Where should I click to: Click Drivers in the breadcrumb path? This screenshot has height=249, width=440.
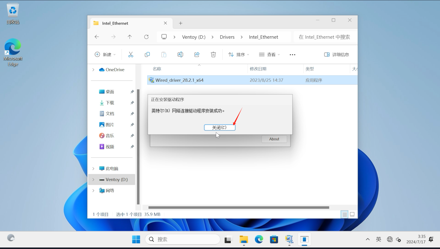tap(227, 37)
